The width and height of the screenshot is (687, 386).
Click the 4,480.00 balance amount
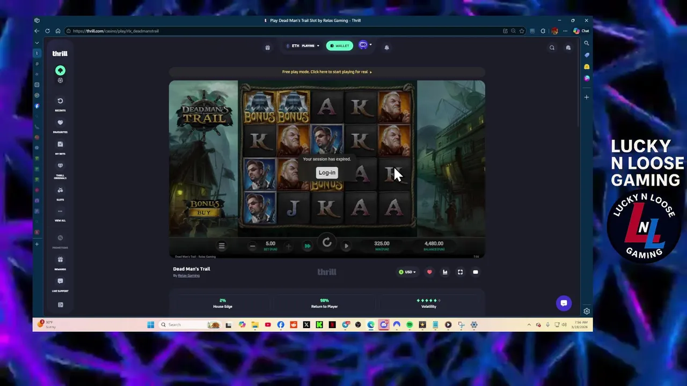tap(434, 243)
